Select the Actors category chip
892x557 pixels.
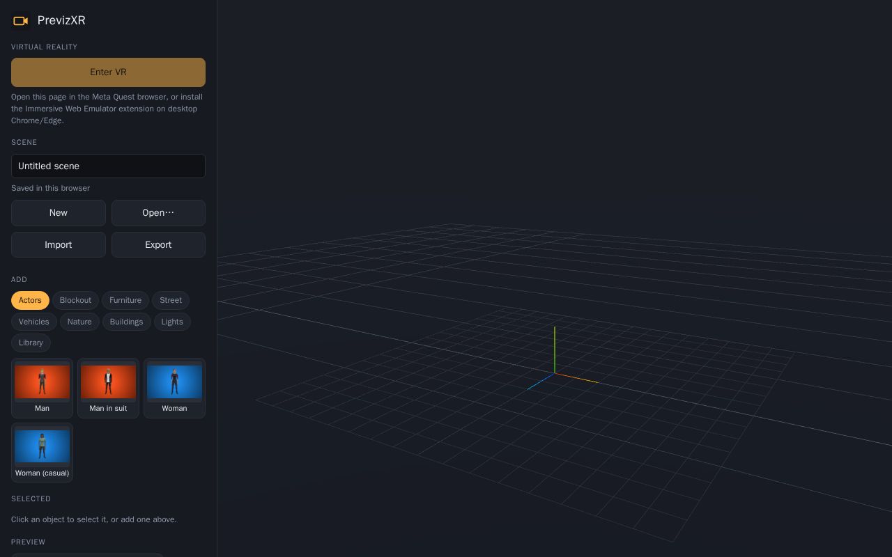(x=30, y=300)
